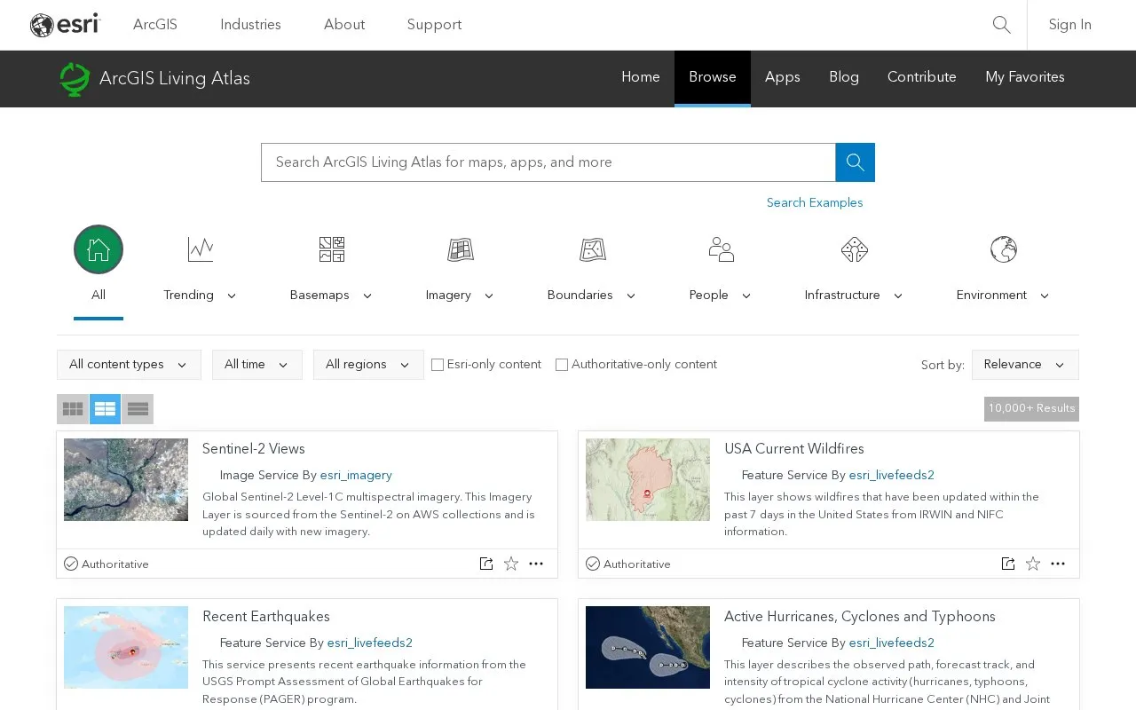1136x710 pixels.
Task: Submit search with blue magnifier button
Action: point(856,162)
